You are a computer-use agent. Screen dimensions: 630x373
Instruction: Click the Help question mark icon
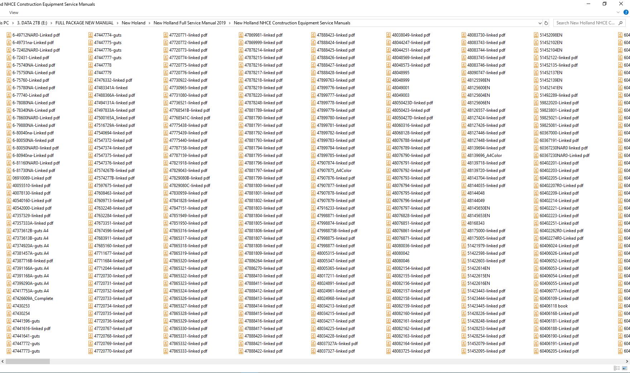[x=626, y=13]
